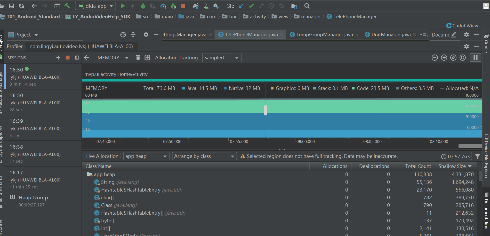Commit changes with the green check icon
This screenshot has width=490, height=236.
click(251, 6)
